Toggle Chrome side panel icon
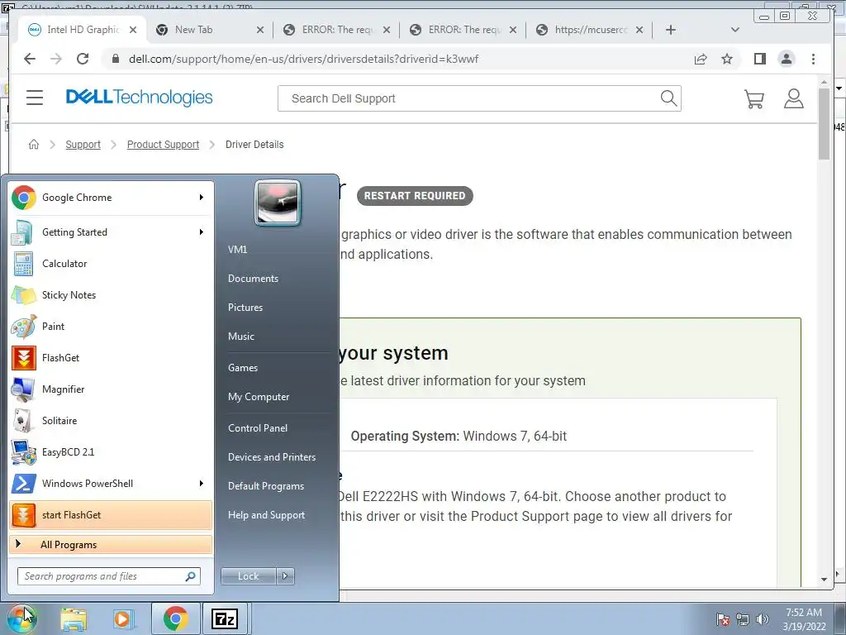Screen dimensions: 846x635 760,59
